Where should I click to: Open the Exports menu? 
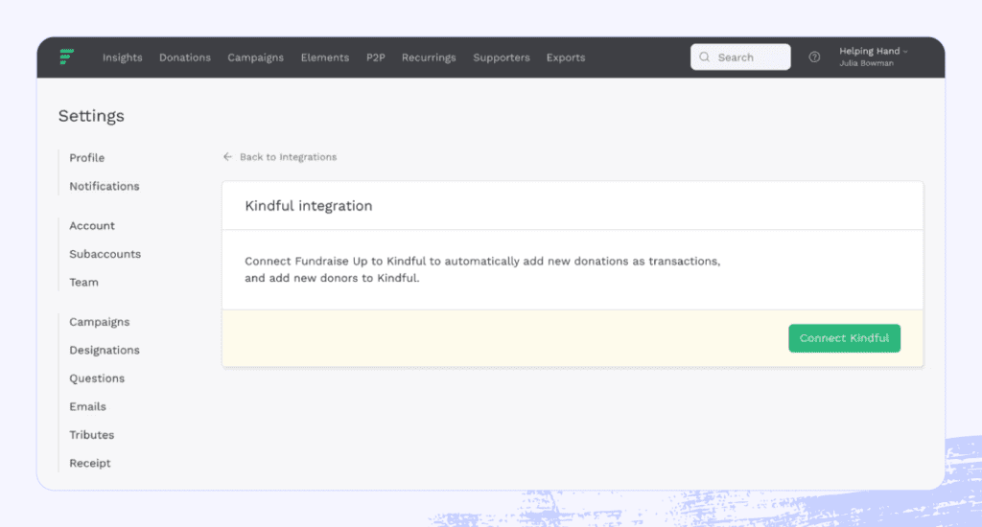(x=566, y=57)
